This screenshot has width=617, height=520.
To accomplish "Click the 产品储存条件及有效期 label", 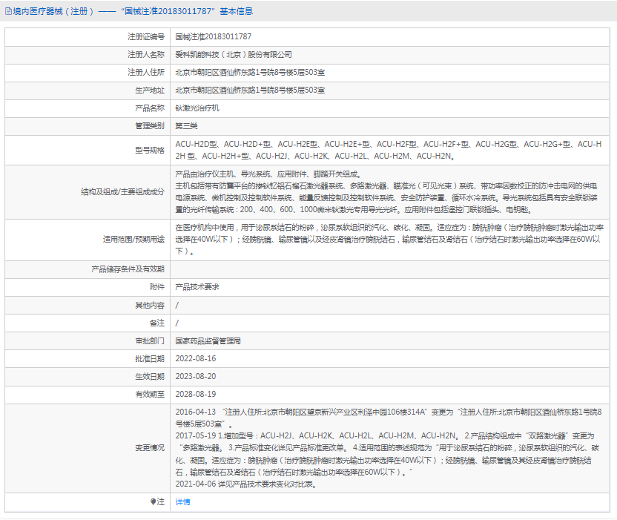I will 128,269.
